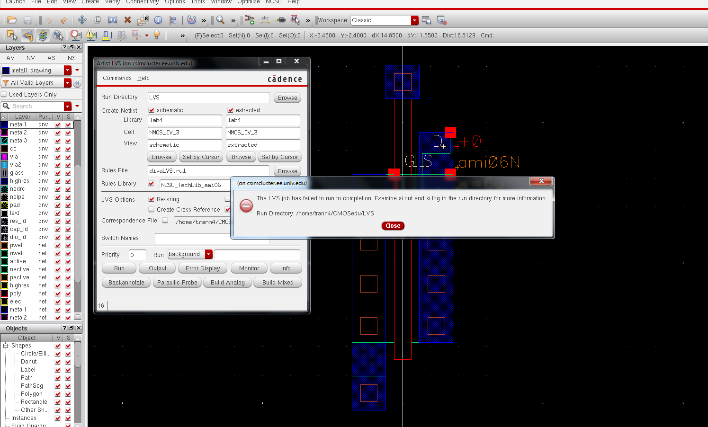Screen dimensions: 708x427
Task: Uncheck the schematic netlist checkbox
Action: tap(152, 110)
